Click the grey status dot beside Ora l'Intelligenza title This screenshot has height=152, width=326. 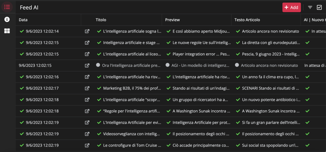pos(98,65)
